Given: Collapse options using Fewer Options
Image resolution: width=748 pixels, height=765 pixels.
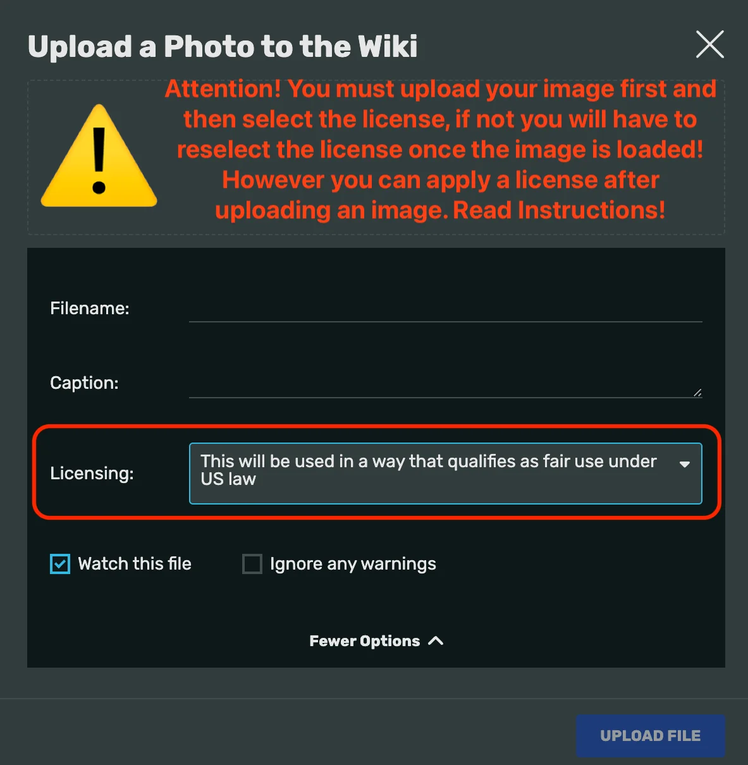Looking at the screenshot, I should 376,641.
